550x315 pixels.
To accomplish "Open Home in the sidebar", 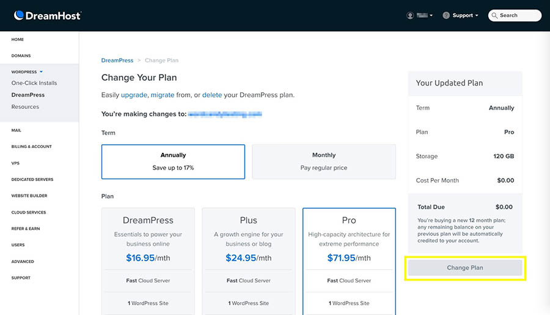I will tap(18, 39).
